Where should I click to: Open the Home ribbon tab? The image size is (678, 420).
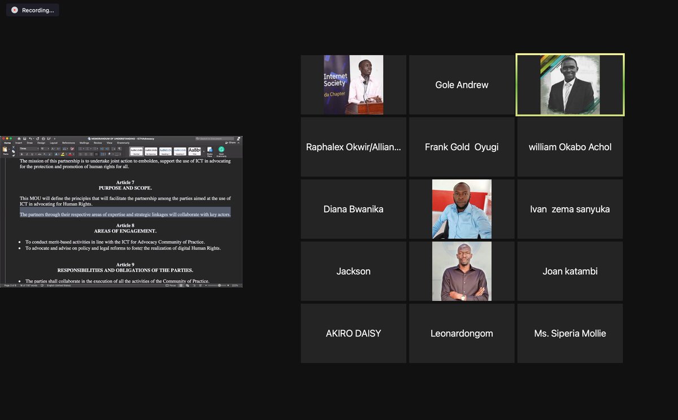coord(7,143)
